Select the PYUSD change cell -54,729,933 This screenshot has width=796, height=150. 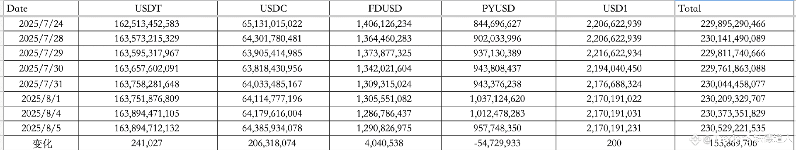click(x=498, y=143)
